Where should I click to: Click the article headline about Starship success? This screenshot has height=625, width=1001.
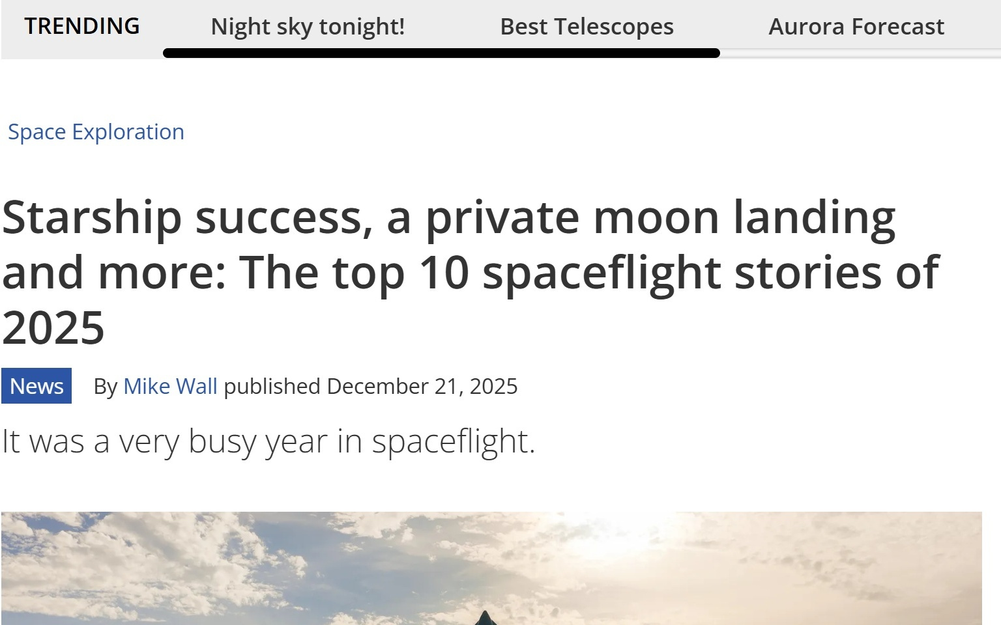[456, 271]
